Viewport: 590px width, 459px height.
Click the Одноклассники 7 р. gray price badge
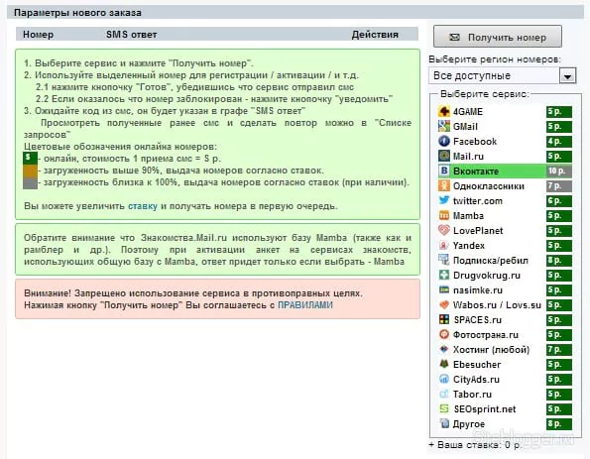click(x=559, y=185)
